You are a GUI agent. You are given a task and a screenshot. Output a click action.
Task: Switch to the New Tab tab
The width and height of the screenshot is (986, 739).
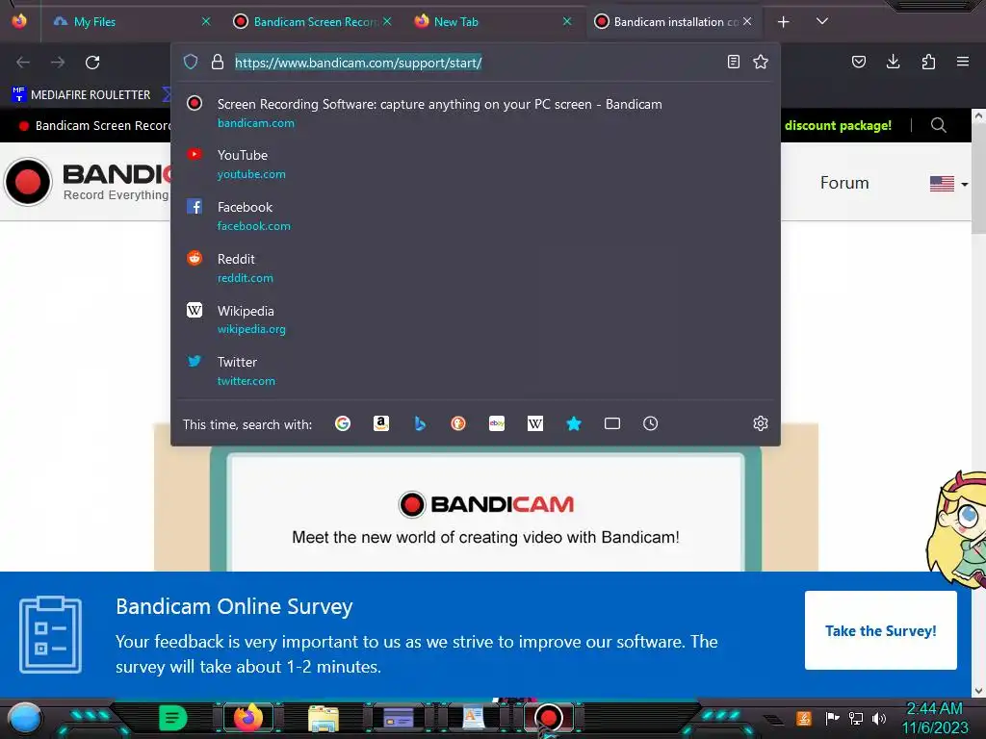pos(494,22)
